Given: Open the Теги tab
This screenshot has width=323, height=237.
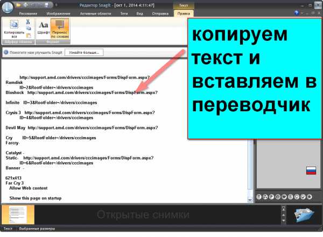Looking at the screenshot, I should click(x=124, y=13).
